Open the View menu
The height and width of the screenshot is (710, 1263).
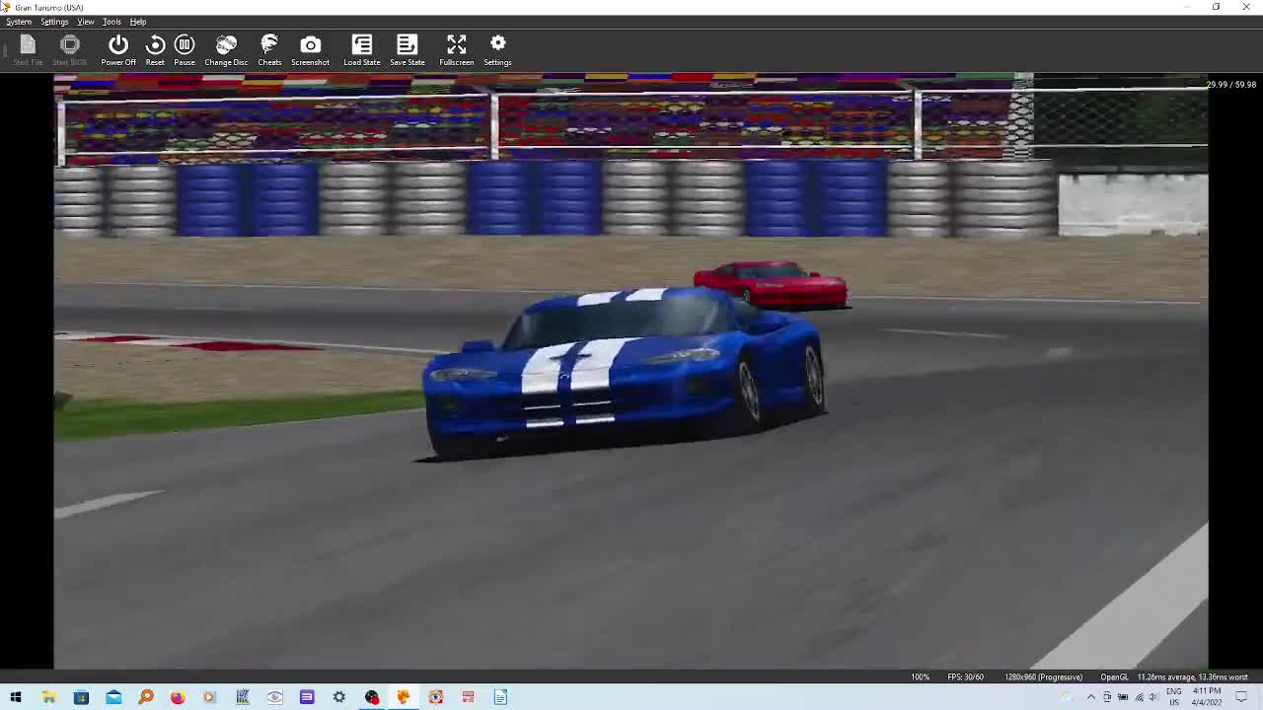tap(86, 22)
